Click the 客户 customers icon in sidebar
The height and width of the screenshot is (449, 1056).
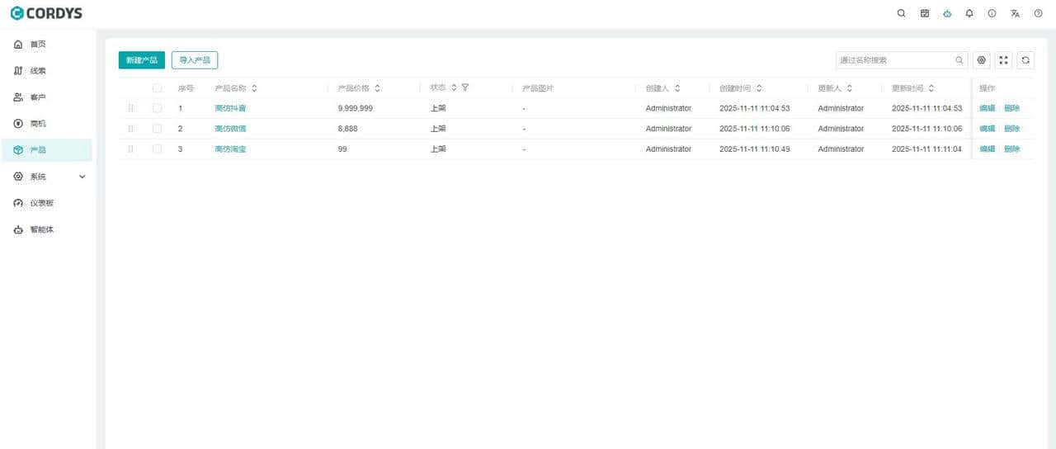click(x=18, y=97)
